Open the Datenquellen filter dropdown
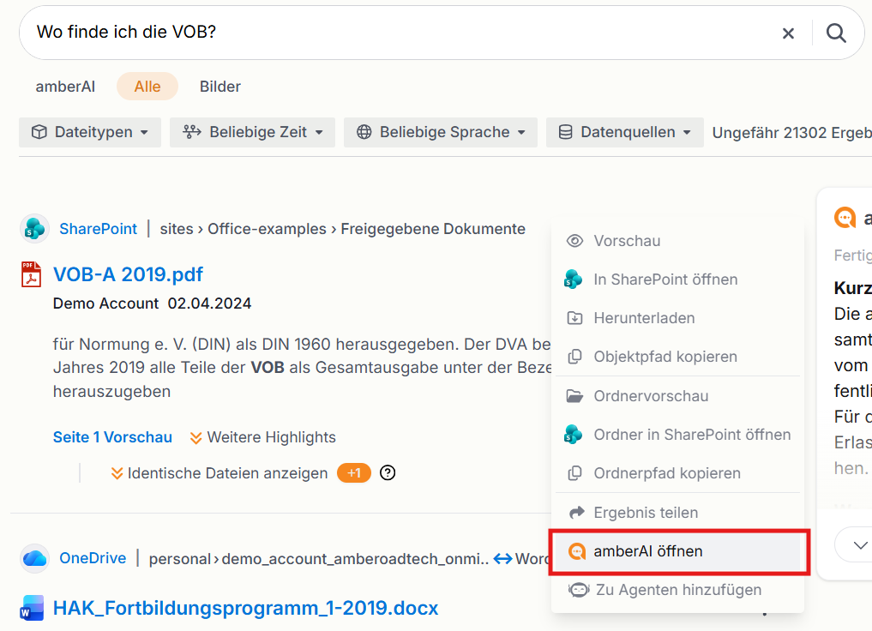This screenshot has height=631, width=872. coord(625,132)
